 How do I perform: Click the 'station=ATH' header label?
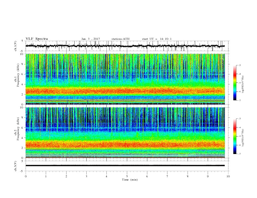(120, 39)
